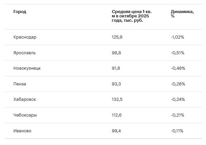The image size is (206, 145).
Task: Click the 93,3 price value
Action: (x=116, y=84)
